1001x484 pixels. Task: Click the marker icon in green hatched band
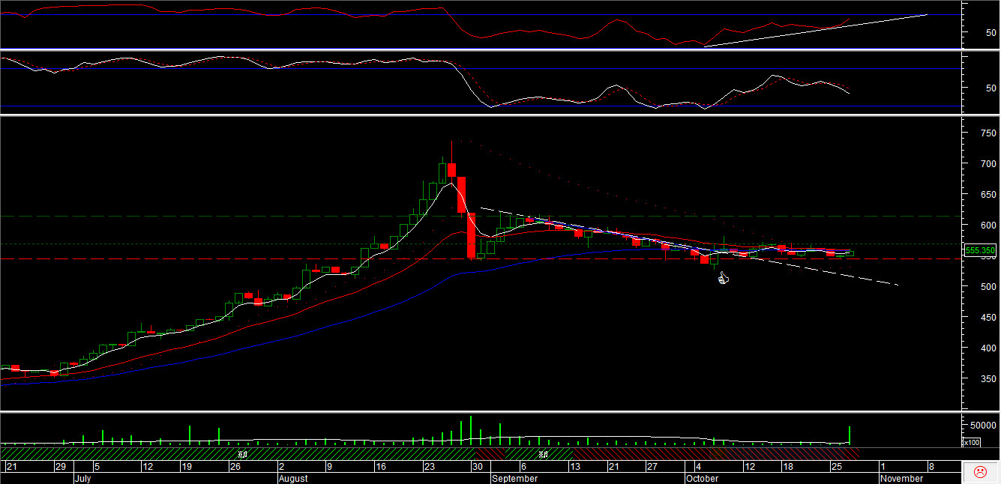coord(242,454)
